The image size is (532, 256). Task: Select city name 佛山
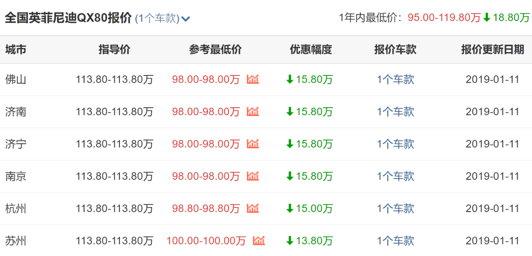tap(16, 80)
